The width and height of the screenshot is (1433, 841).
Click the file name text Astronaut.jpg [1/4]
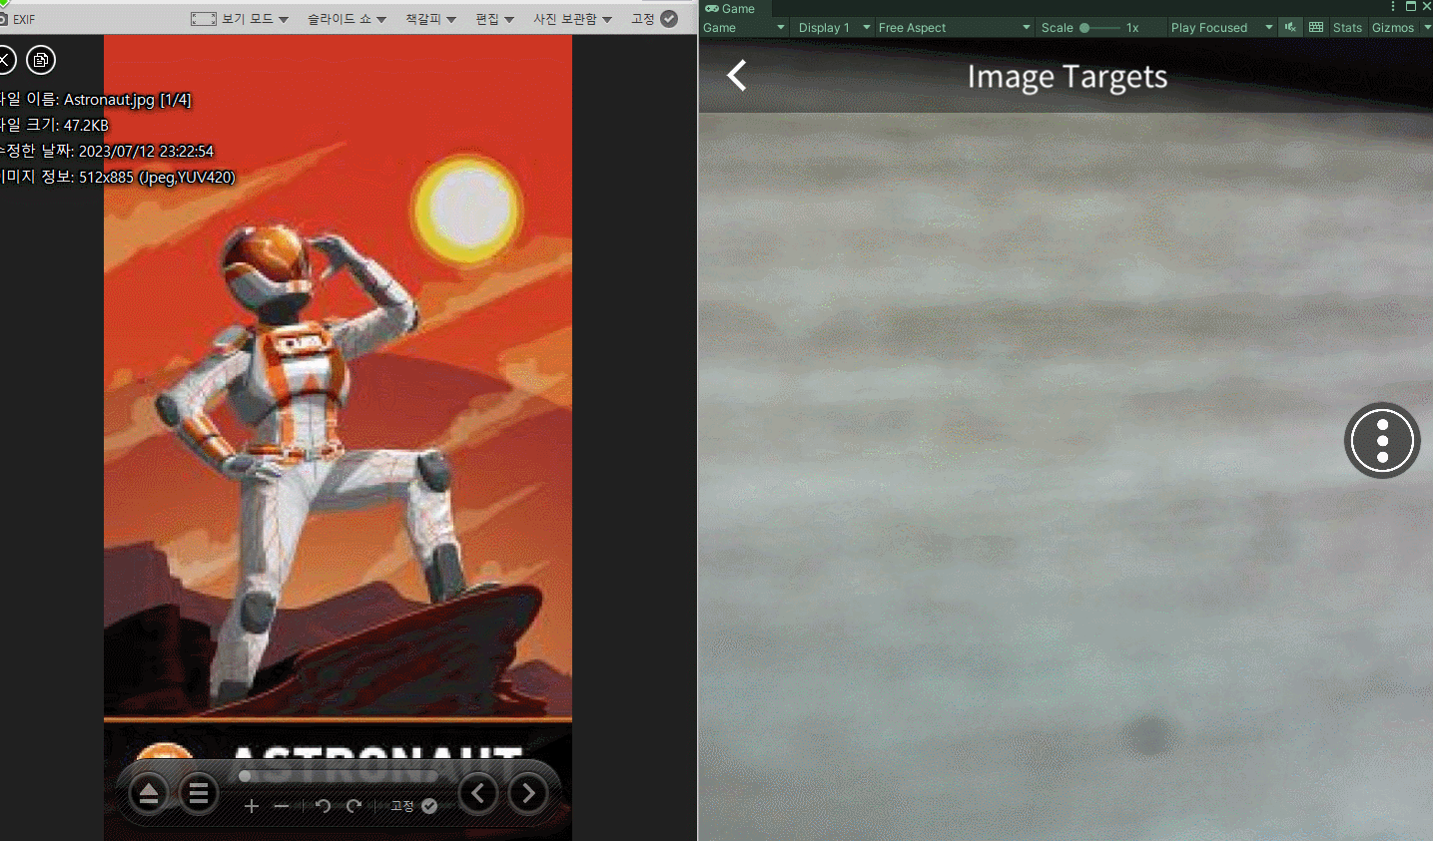point(127,100)
